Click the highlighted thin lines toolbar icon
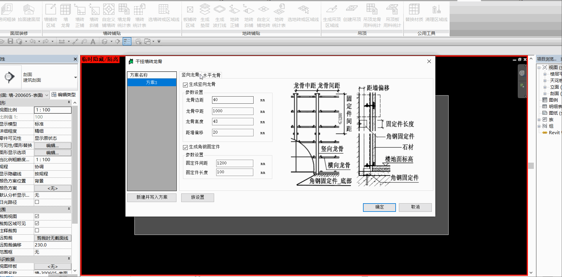This screenshot has width=562, height=277. pyautogui.click(x=127, y=41)
